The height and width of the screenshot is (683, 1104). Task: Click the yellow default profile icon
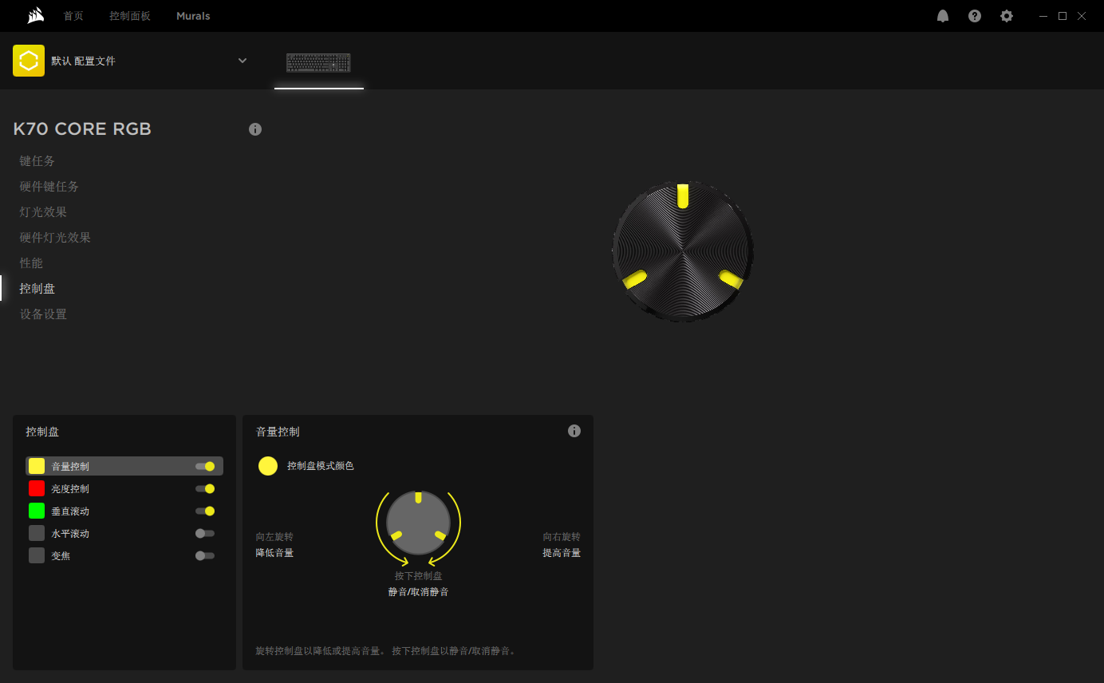[x=29, y=61]
